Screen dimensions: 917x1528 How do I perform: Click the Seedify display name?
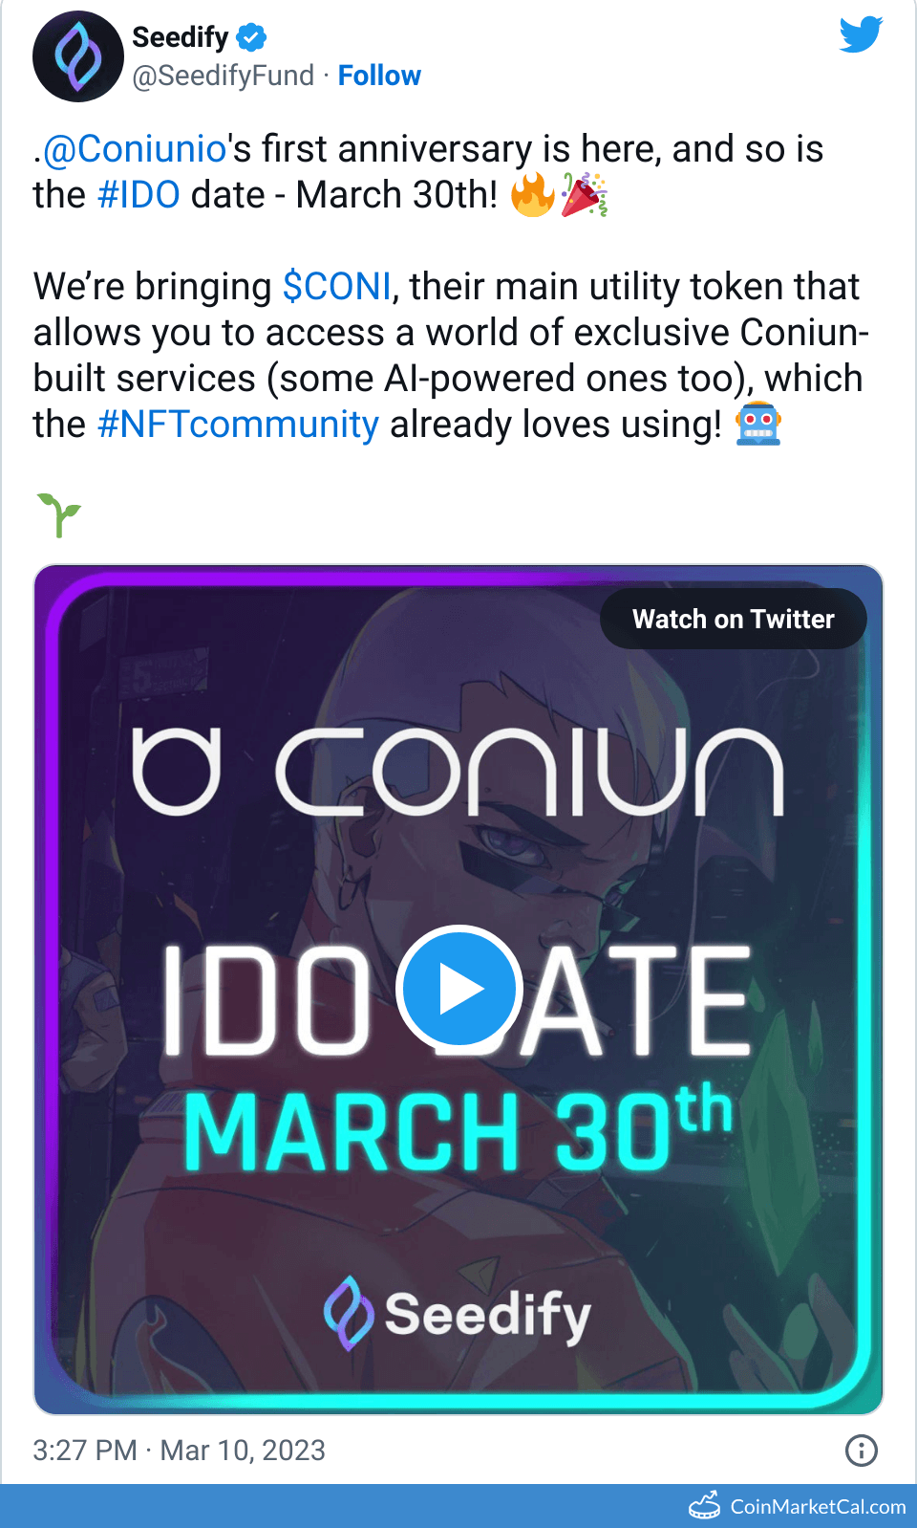pos(180,37)
